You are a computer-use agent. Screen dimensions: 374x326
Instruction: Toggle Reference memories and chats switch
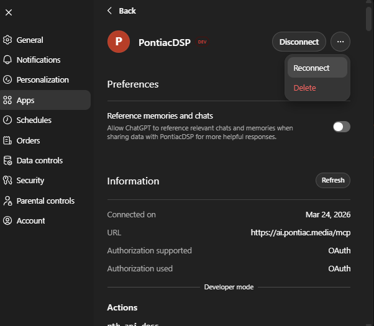tap(341, 127)
